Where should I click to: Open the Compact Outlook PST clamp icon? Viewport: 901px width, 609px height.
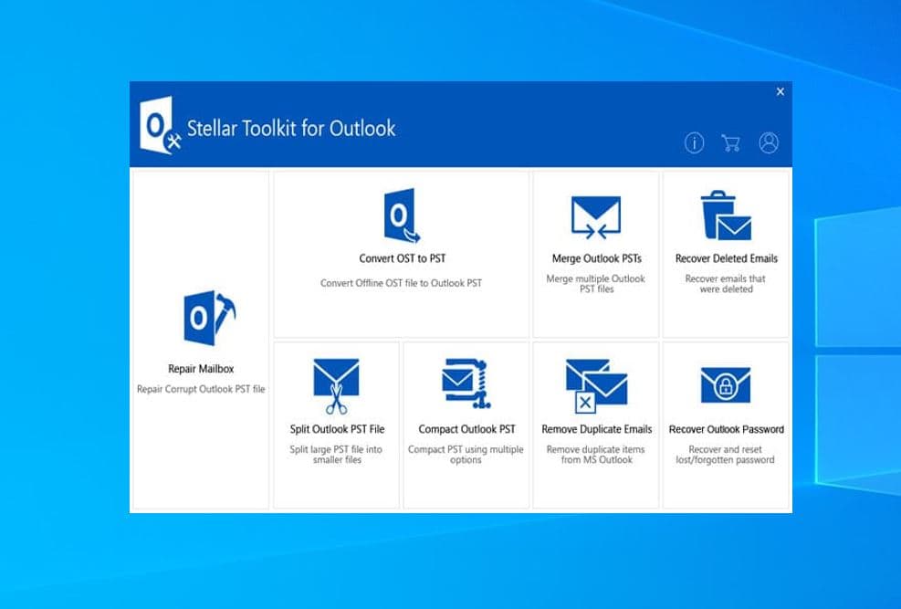[466, 383]
